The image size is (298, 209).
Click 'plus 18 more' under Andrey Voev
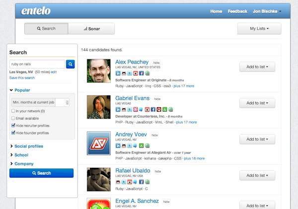(x=194, y=158)
